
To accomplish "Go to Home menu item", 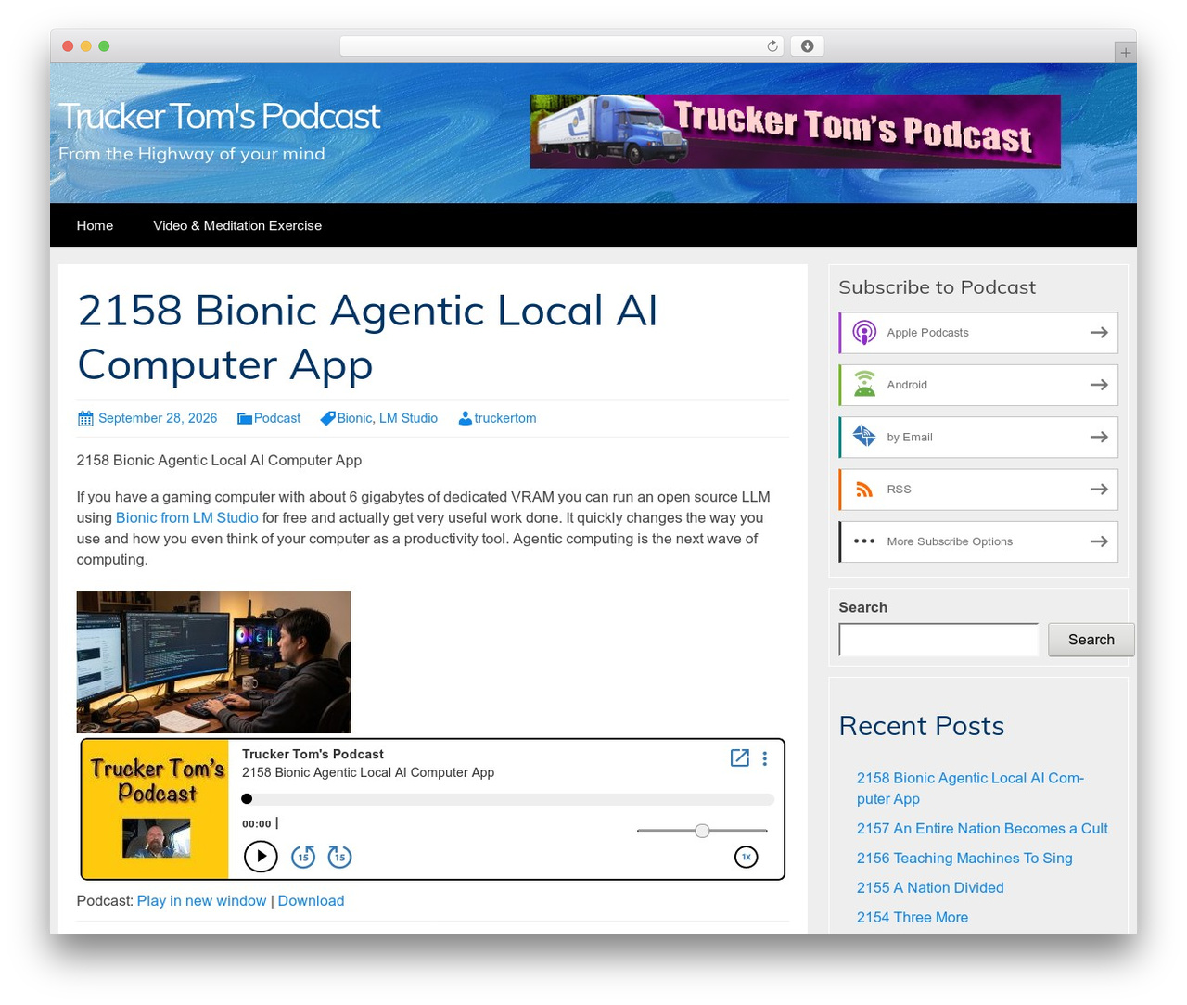I will click(95, 225).
